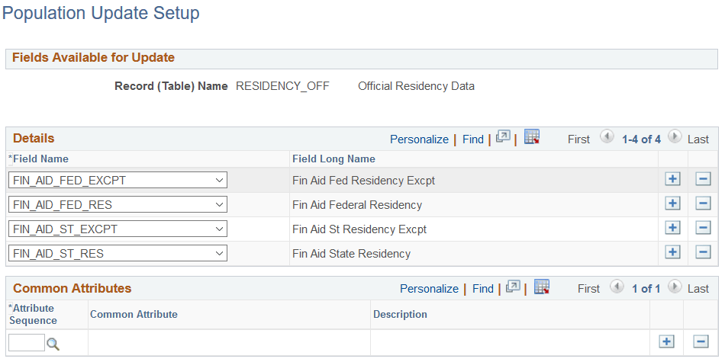Add row after FIN_AID_ST_EXCPT
This screenshot has height=362, width=725.
tap(672, 229)
